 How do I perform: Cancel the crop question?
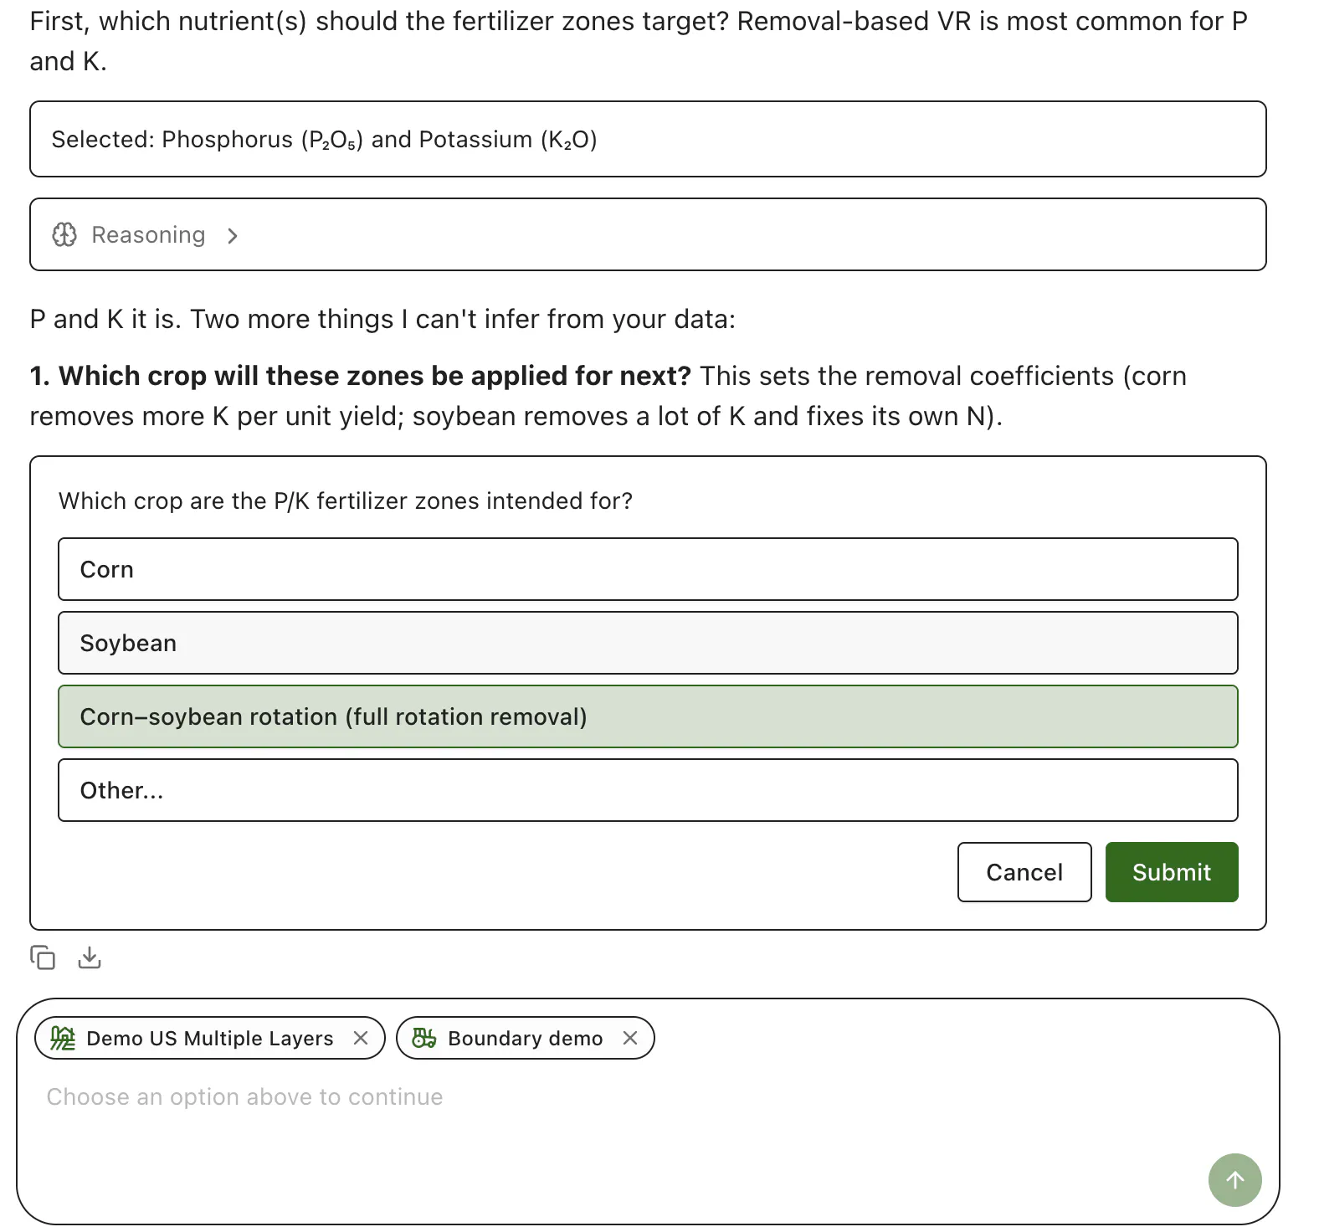pos(1024,872)
